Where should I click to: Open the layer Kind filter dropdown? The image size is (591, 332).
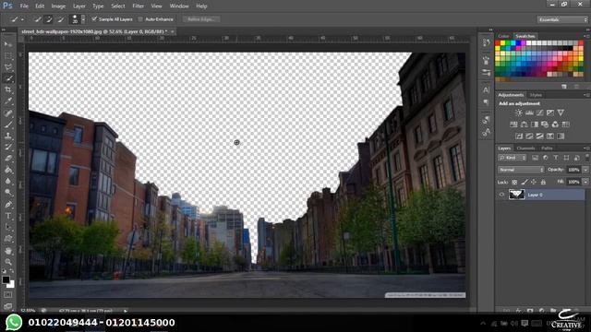click(x=512, y=158)
